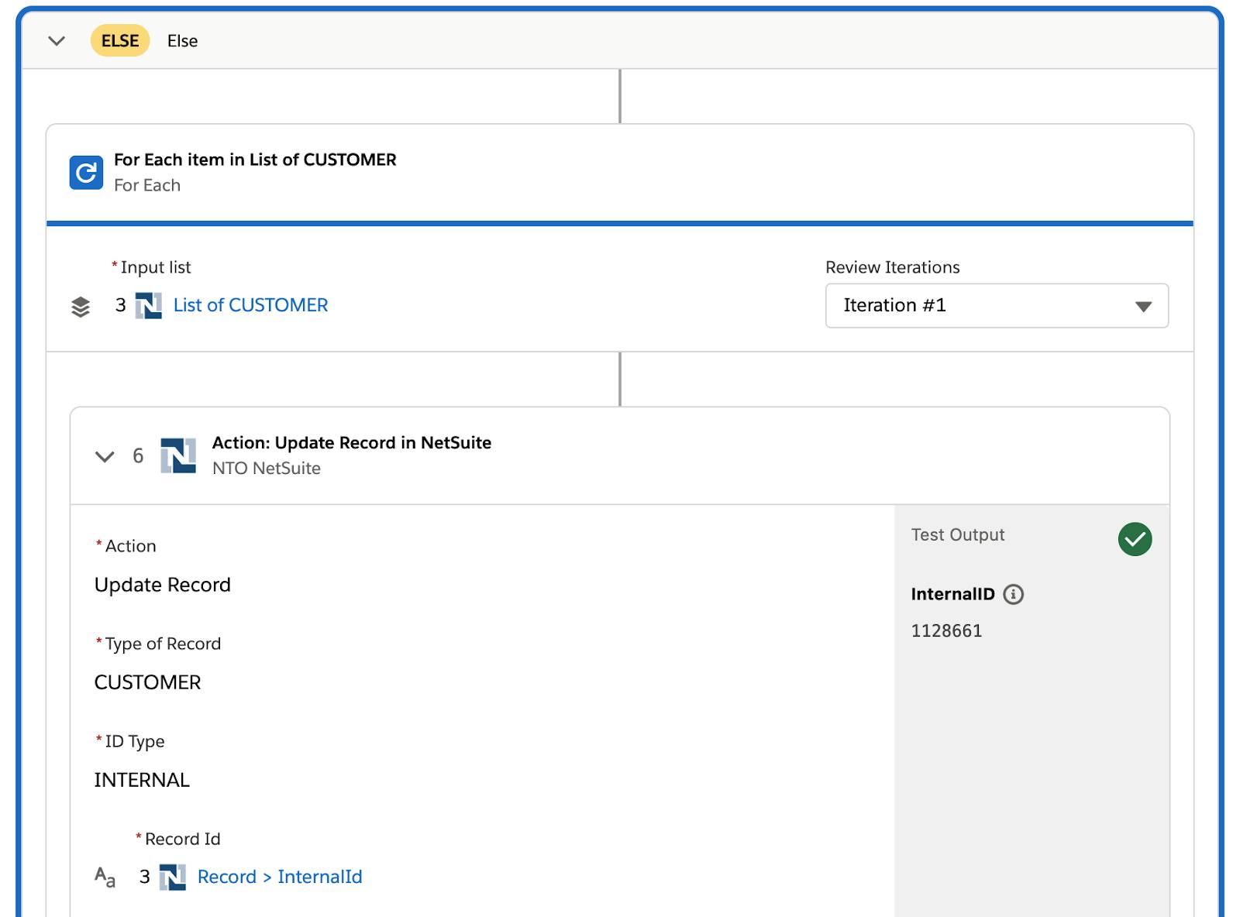Open the List of CUSTOMER link

tap(250, 305)
